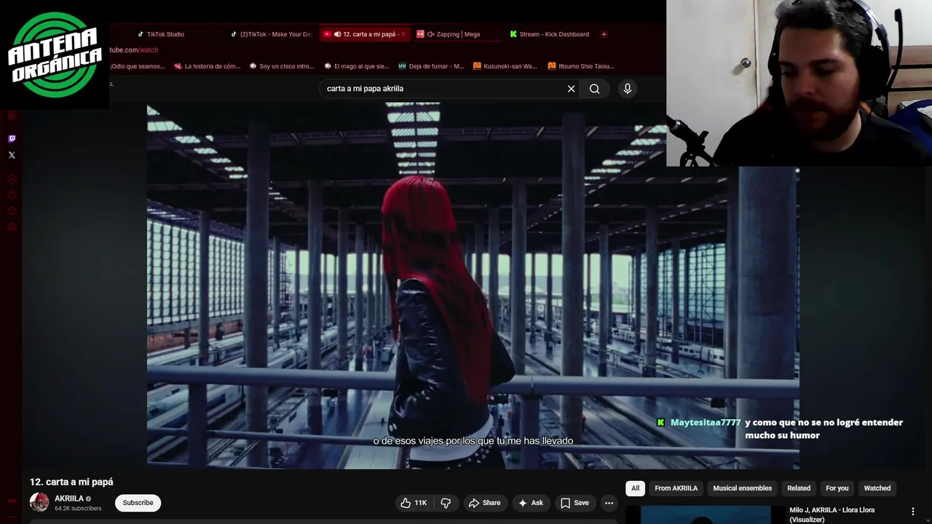
Task: Select the 'All' filter chip
Action: (x=636, y=488)
